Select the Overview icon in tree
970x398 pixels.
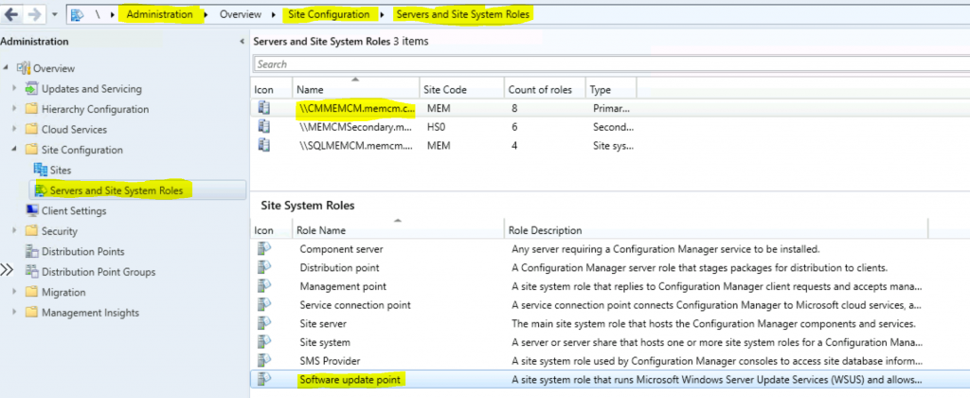coord(24,68)
